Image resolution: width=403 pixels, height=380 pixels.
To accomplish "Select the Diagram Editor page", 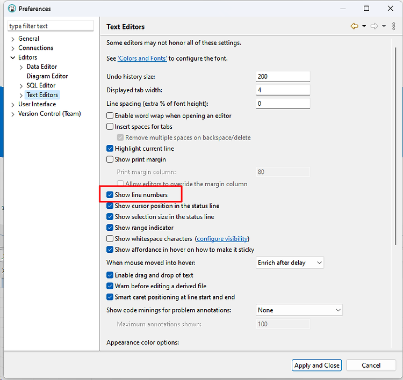I will (x=47, y=76).
